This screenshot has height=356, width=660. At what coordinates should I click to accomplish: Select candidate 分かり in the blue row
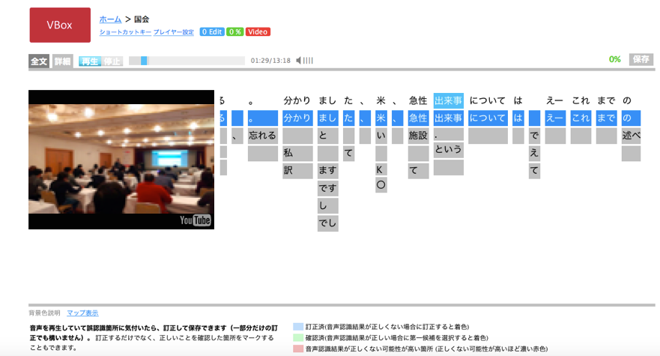pyautogui.click(x=297, y=118)
